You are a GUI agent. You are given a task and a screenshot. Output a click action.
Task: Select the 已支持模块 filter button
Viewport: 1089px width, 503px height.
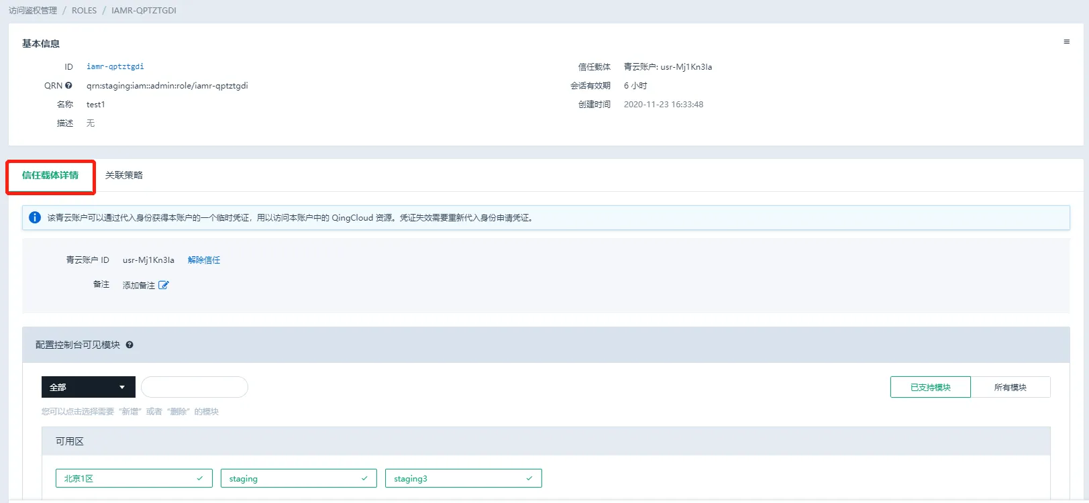point(930,387)
